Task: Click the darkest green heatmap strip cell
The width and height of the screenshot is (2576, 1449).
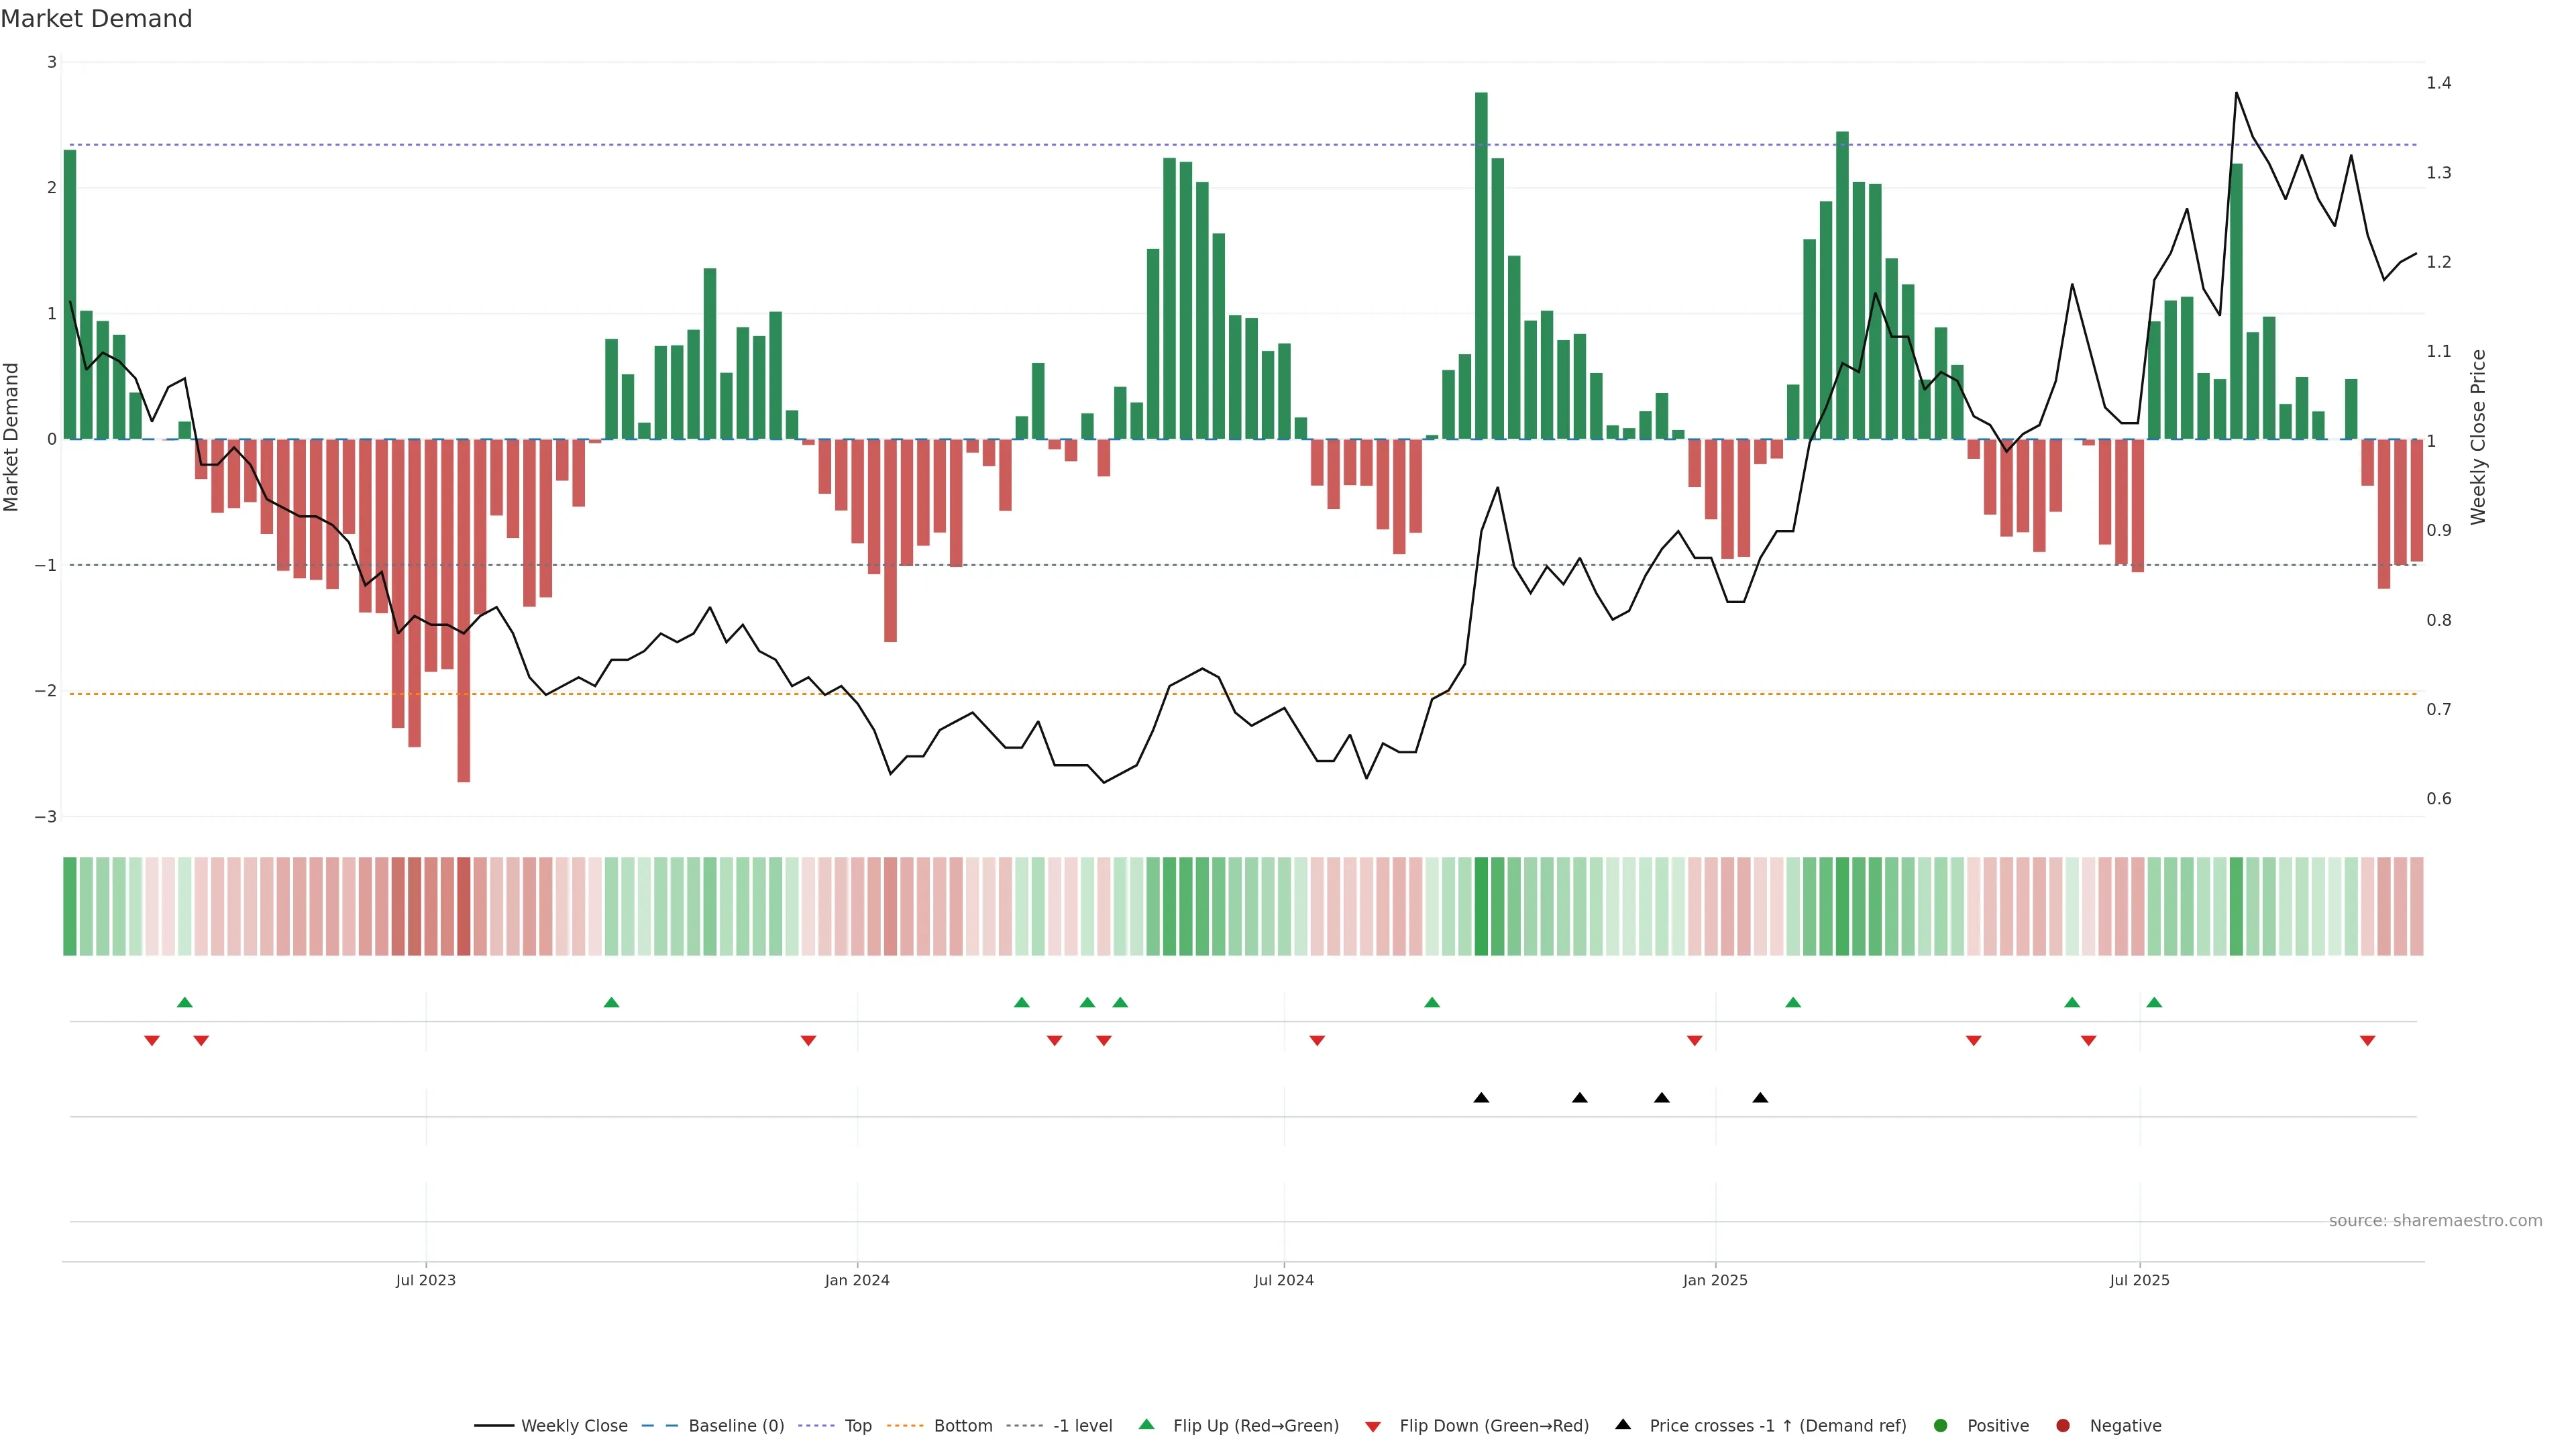Action: click(1481, 906)
